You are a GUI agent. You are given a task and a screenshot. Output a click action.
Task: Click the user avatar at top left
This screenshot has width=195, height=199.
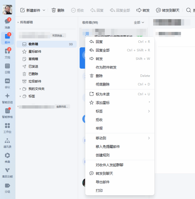click(x=7, y=9)
